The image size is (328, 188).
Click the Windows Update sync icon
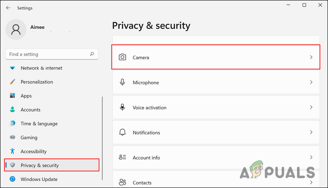click(13, 179)
